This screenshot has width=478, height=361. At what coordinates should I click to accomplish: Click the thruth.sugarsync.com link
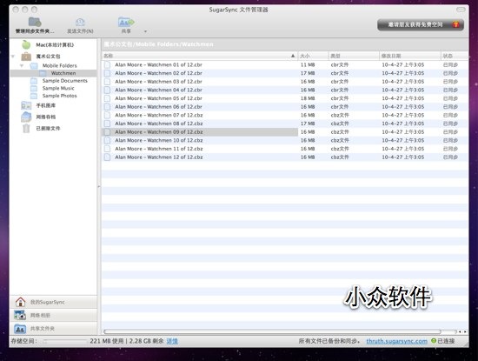[396, 341]
